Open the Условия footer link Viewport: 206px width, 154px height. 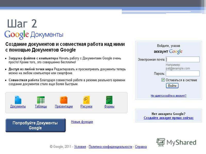(x=80, y=147)
